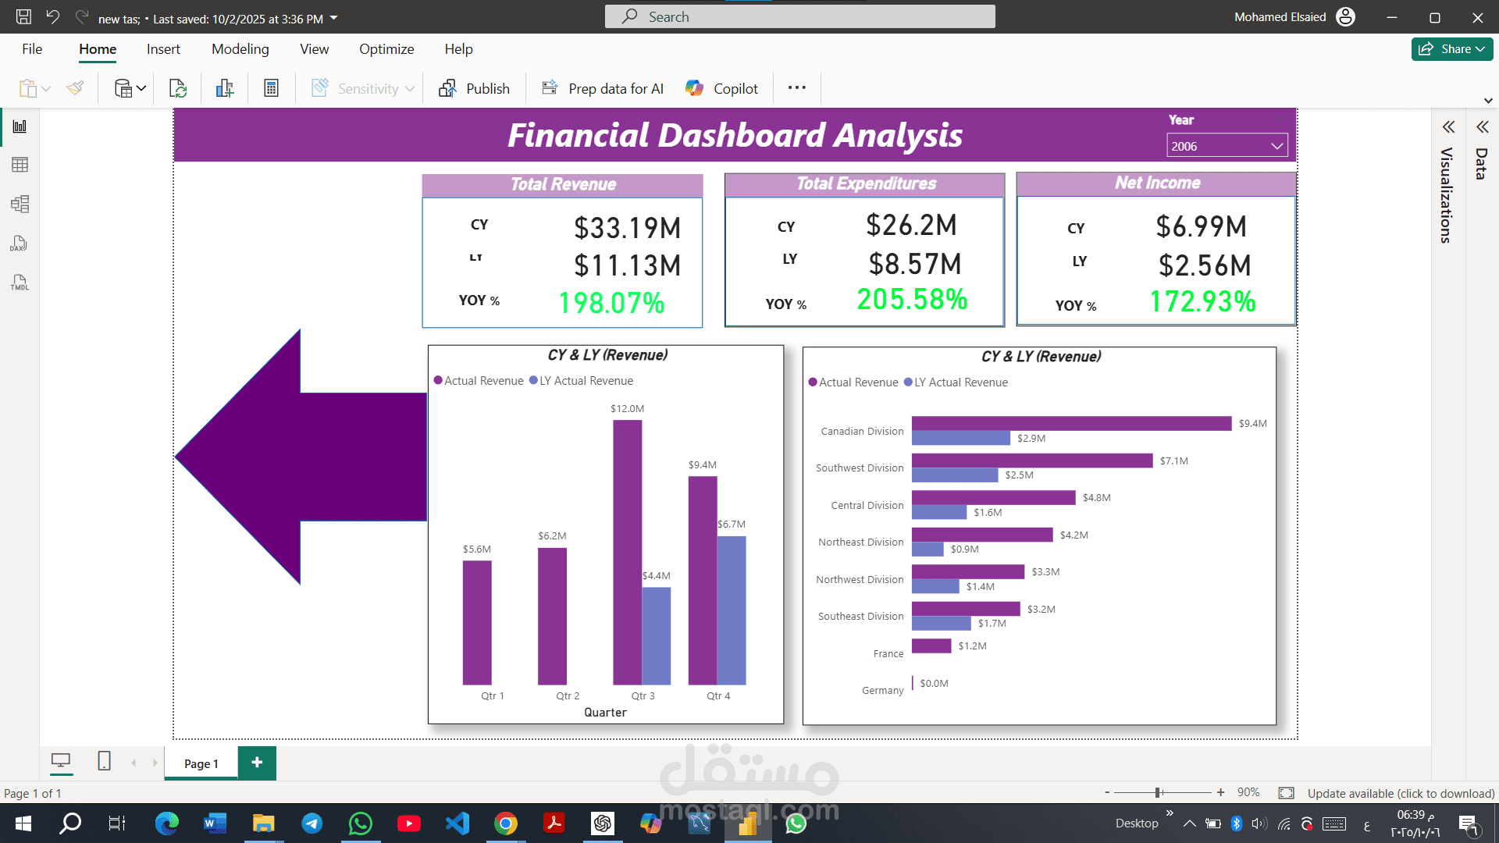Collapse the Data pane chevron
1499x843 pixels.
[1483, 126]
